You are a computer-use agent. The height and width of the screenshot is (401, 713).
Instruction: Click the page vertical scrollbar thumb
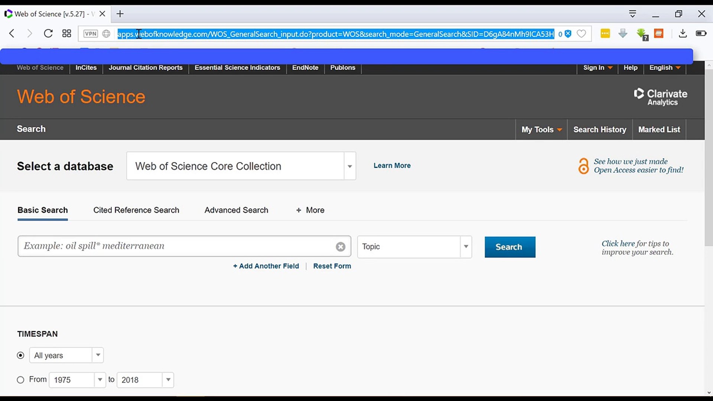[x=709, y=158]
